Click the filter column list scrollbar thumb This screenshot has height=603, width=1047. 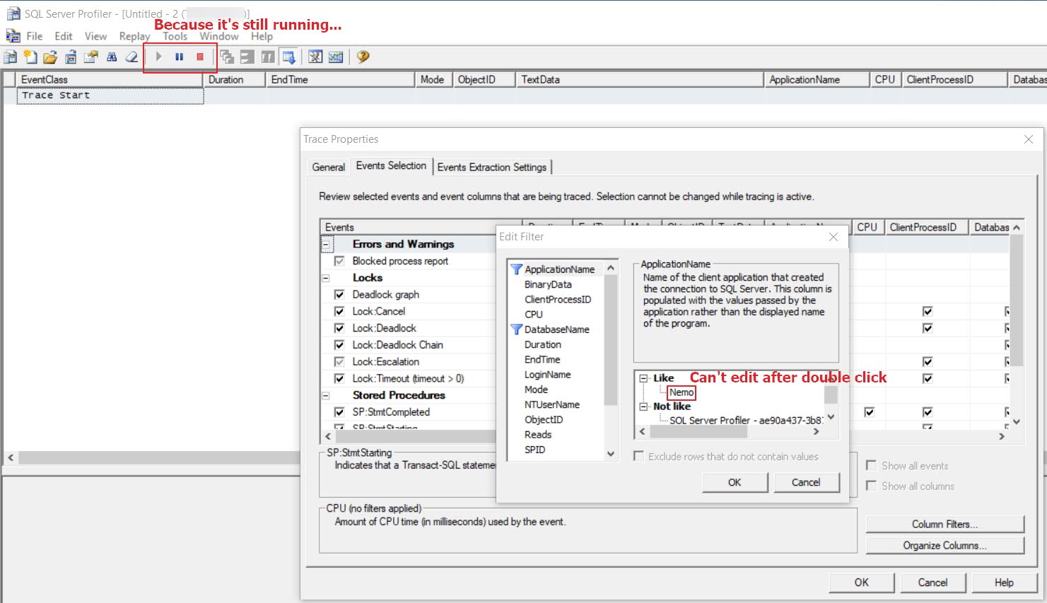pyautogui.click(x=611, y=340)
